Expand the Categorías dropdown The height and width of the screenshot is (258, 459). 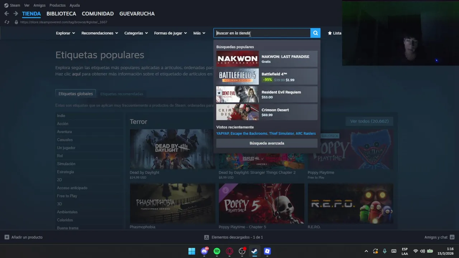(x=136, y=33)
